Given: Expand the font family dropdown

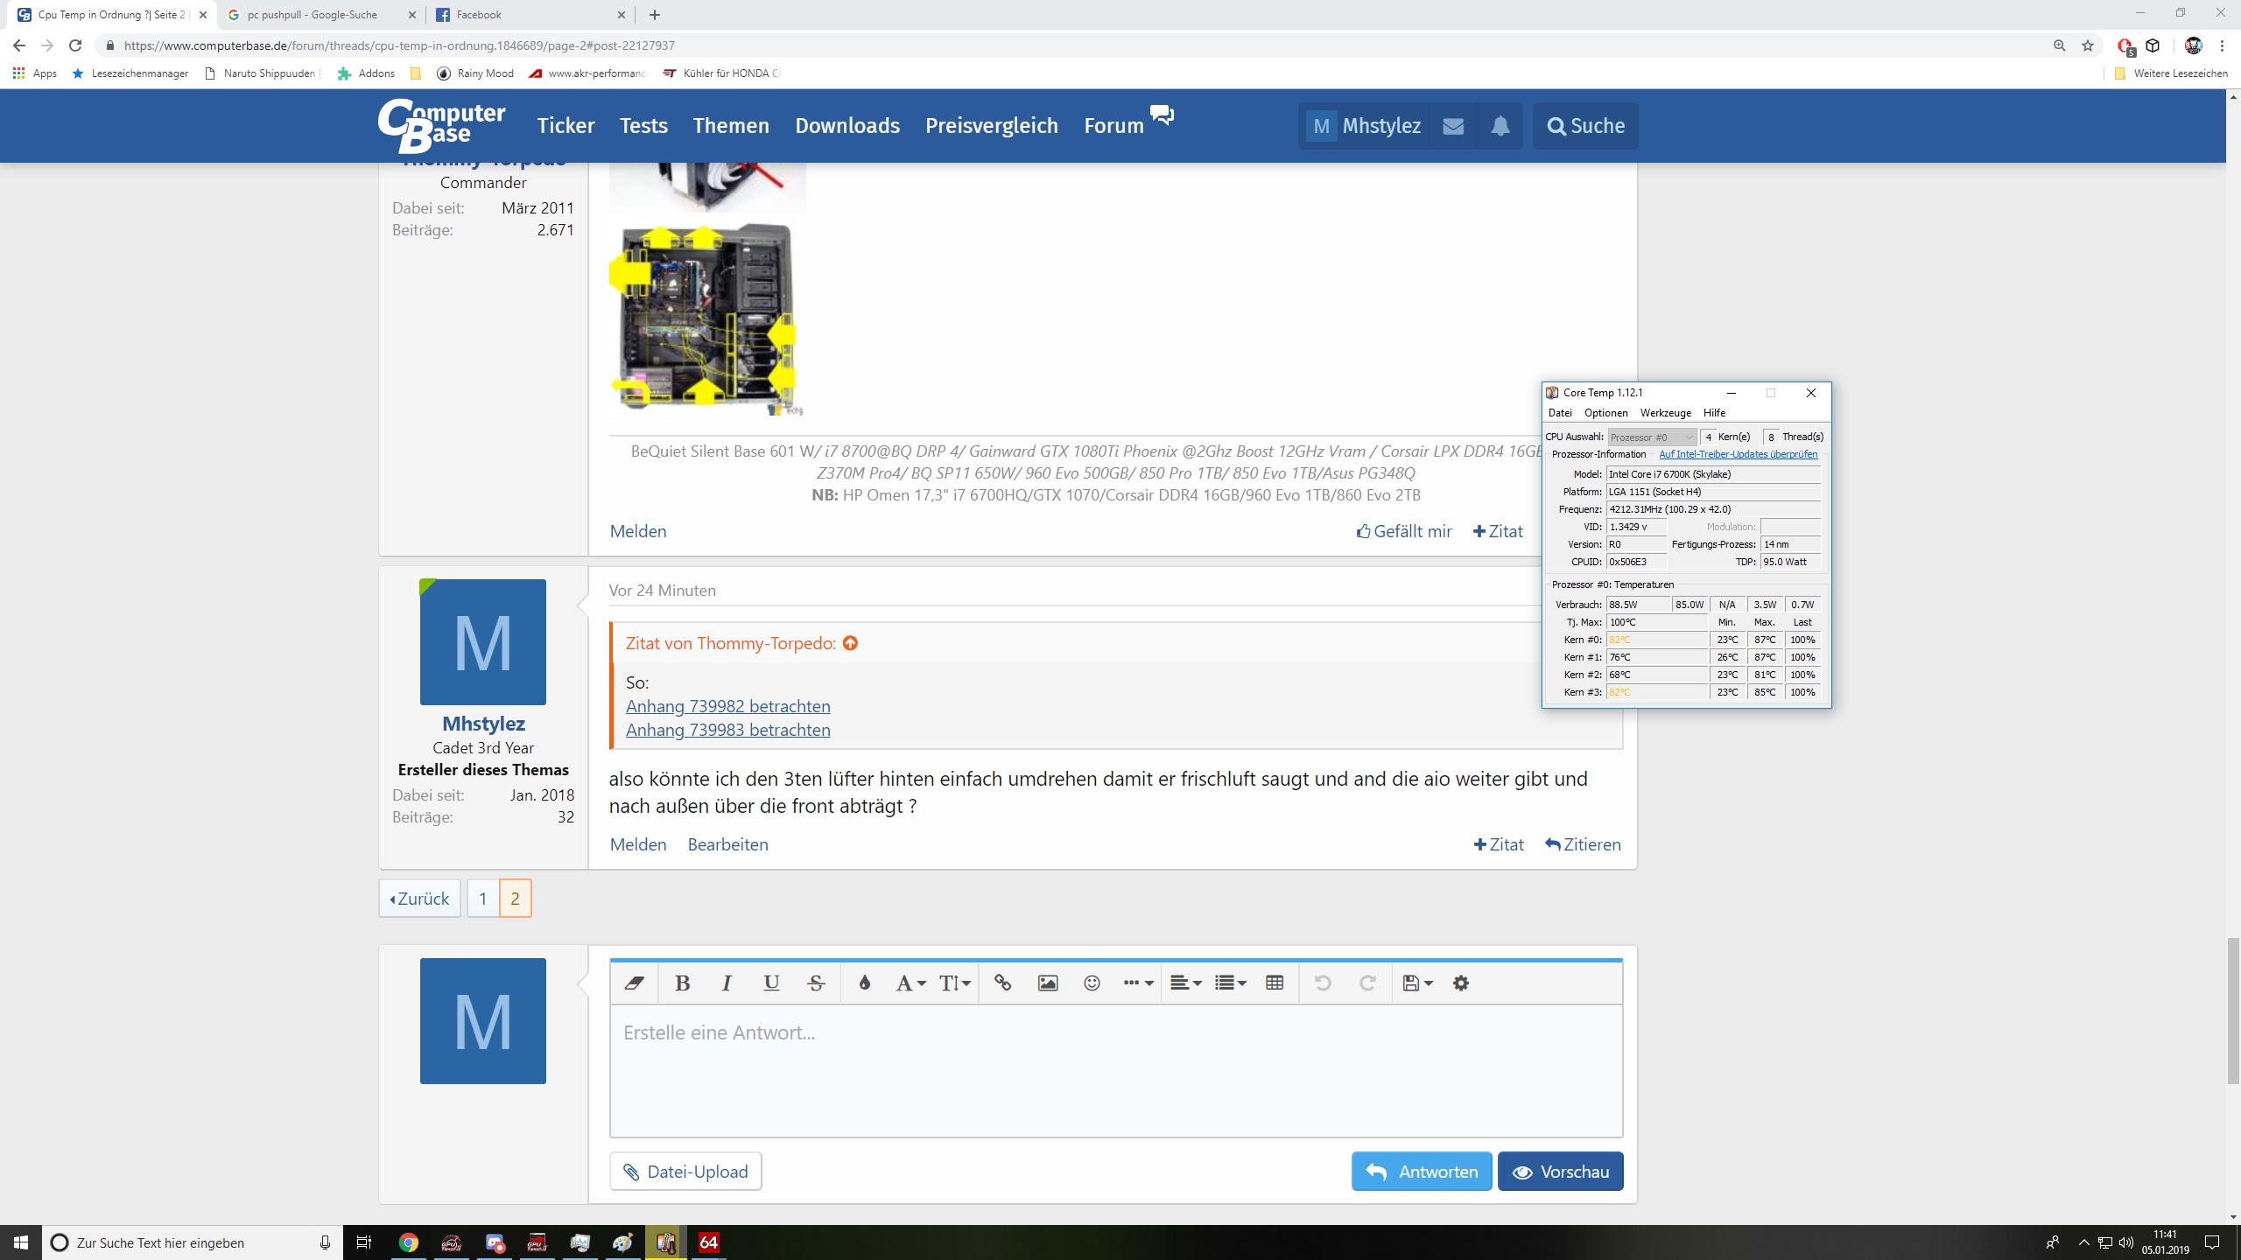Looking at the screenshot, I should click(910, 983).
